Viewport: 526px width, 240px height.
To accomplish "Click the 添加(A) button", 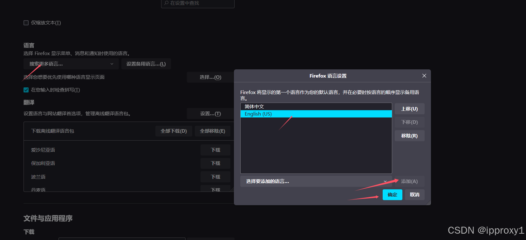I will 410,181.
